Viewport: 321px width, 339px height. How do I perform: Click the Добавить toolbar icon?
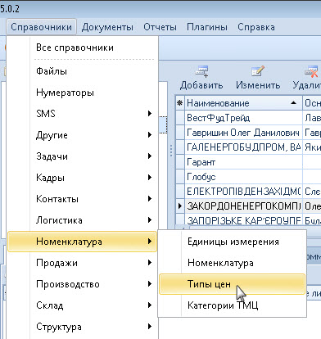[x=201, y=71]
